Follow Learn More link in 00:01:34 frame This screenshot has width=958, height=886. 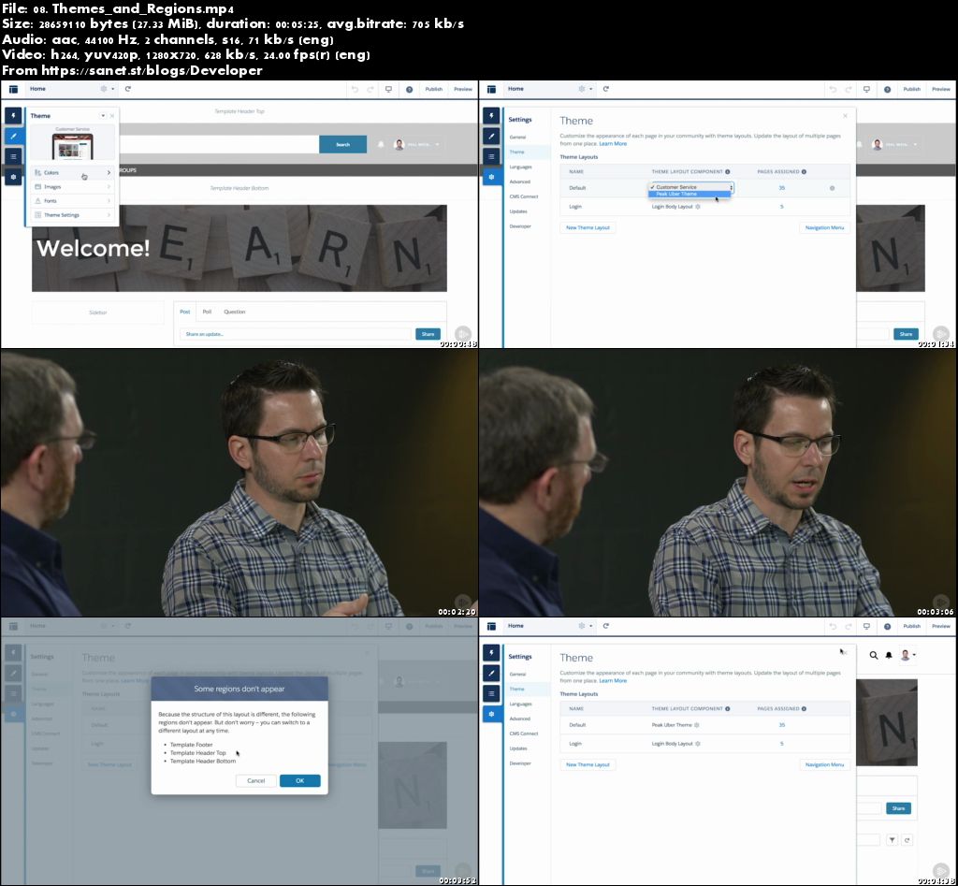coord(613,143)
